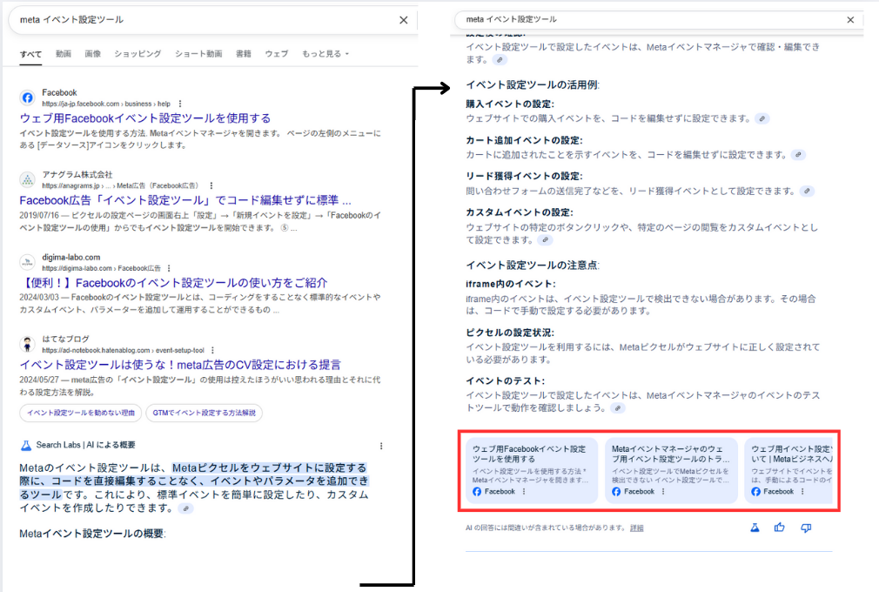Open options on first Facebook source card
This screenshot has width=879, height=592.
click(524, 492)
